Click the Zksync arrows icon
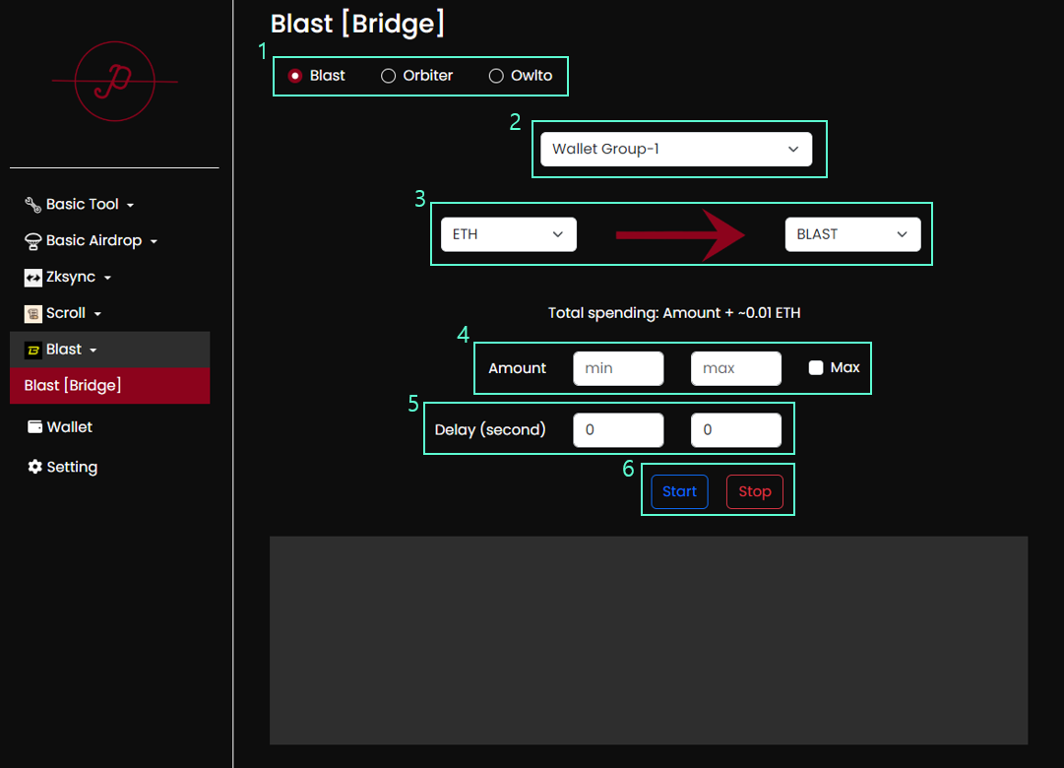Viewport: 1064px width, 768px height. [x=32, y=278]
